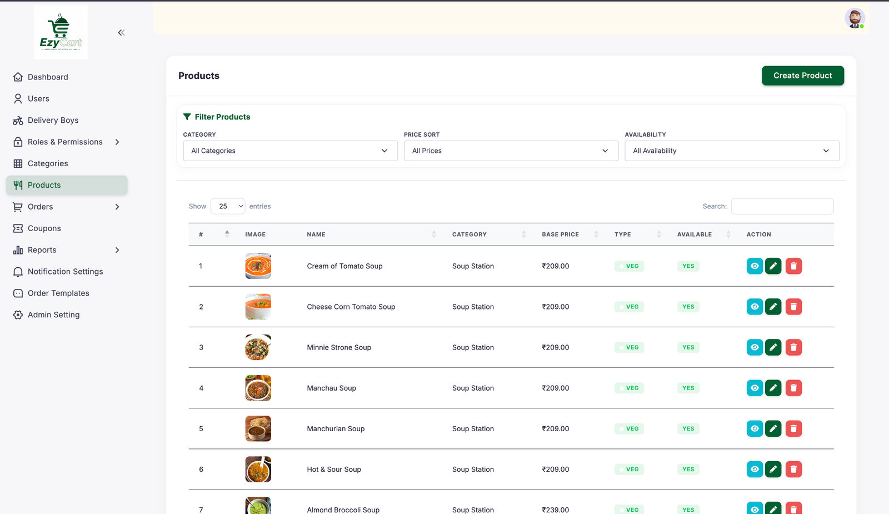Delete Manchurian Soup product
Viewport: 889px width, 514px height.
(793, 428)
